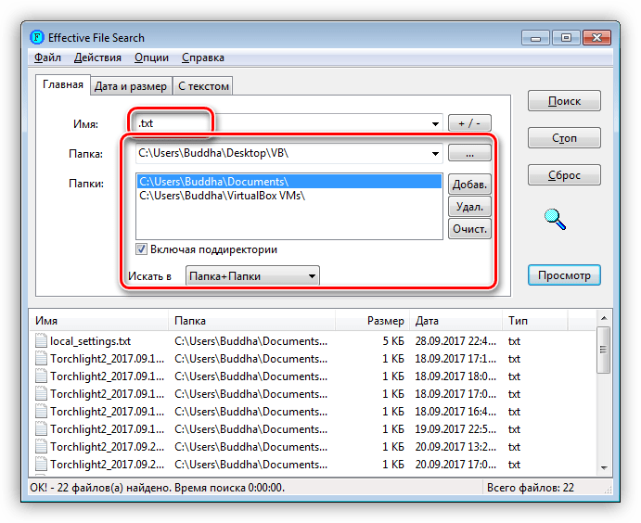Click the Добав. button
Image resolution: width=641 pixels, height=523 pixels.
469,185
